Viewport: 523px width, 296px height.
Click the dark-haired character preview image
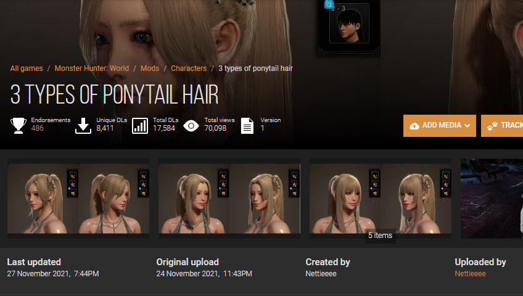click(x=349, y=23)
